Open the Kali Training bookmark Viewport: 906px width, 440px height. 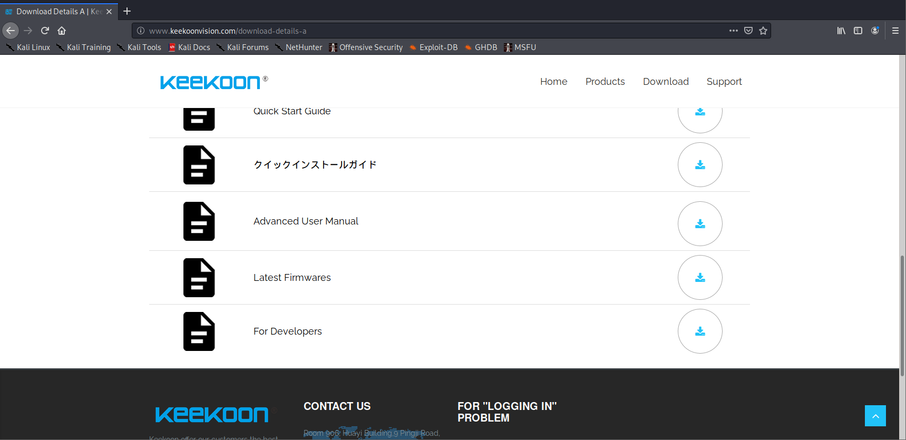click(x=84, y=47)
